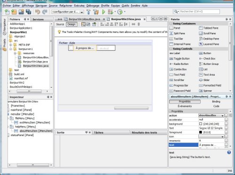The height and width of the screenshot is (175, 235).
Task: Collapse the bonjourwin1 package node
Action: [11, 49]
